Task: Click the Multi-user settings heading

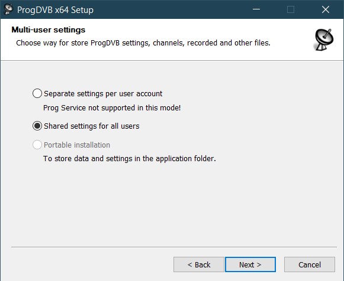Action: point(49,30)
